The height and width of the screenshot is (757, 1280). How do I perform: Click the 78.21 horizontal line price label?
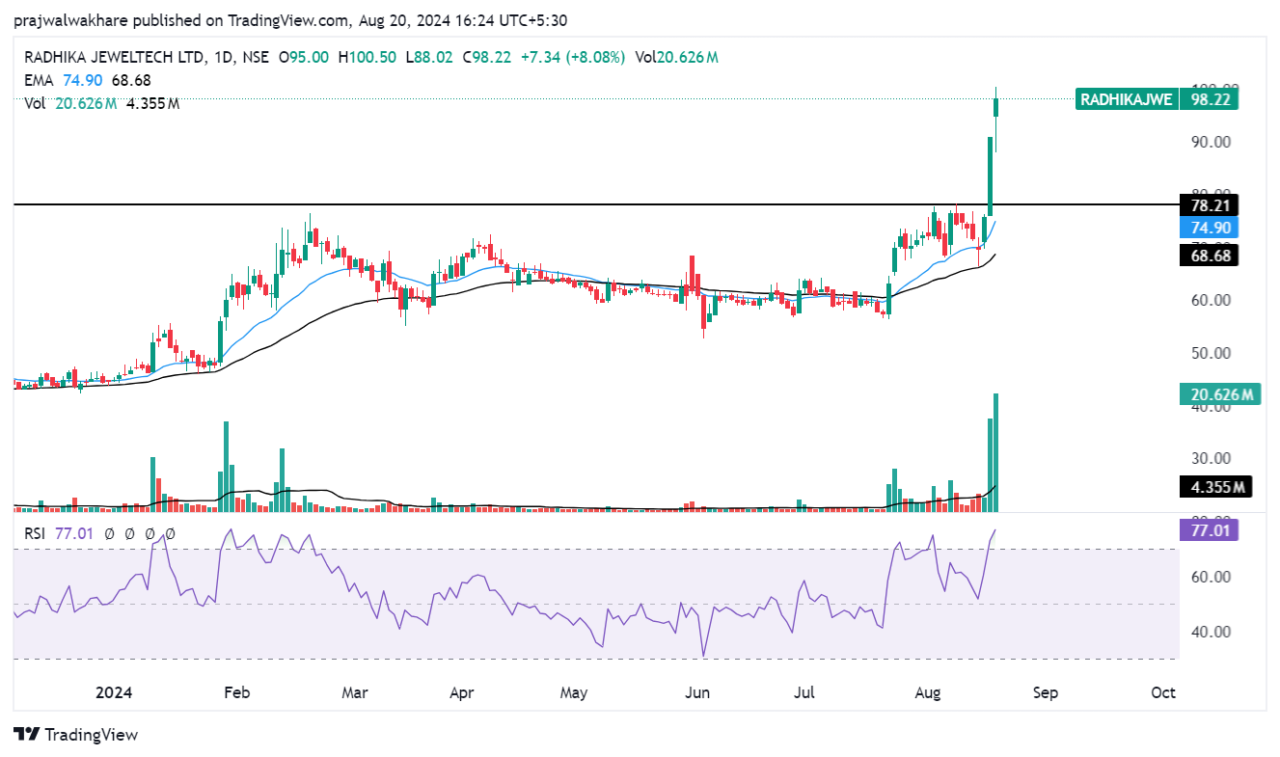[x=1209, y=205]
